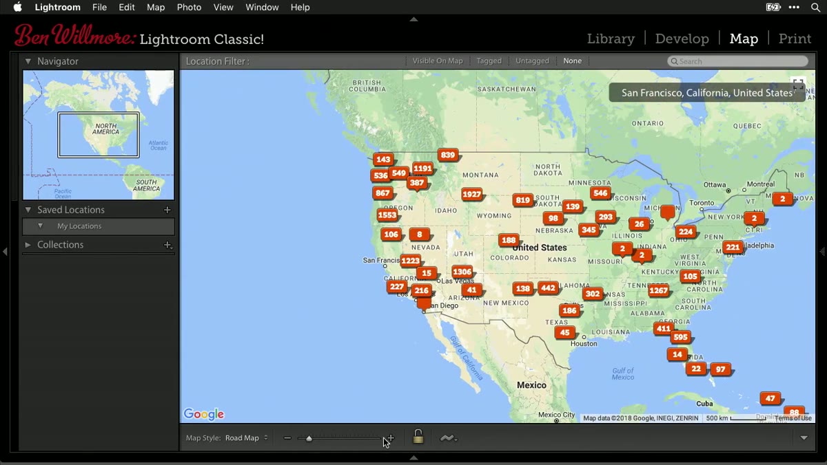Click the Google logo on map

point(204,414)
